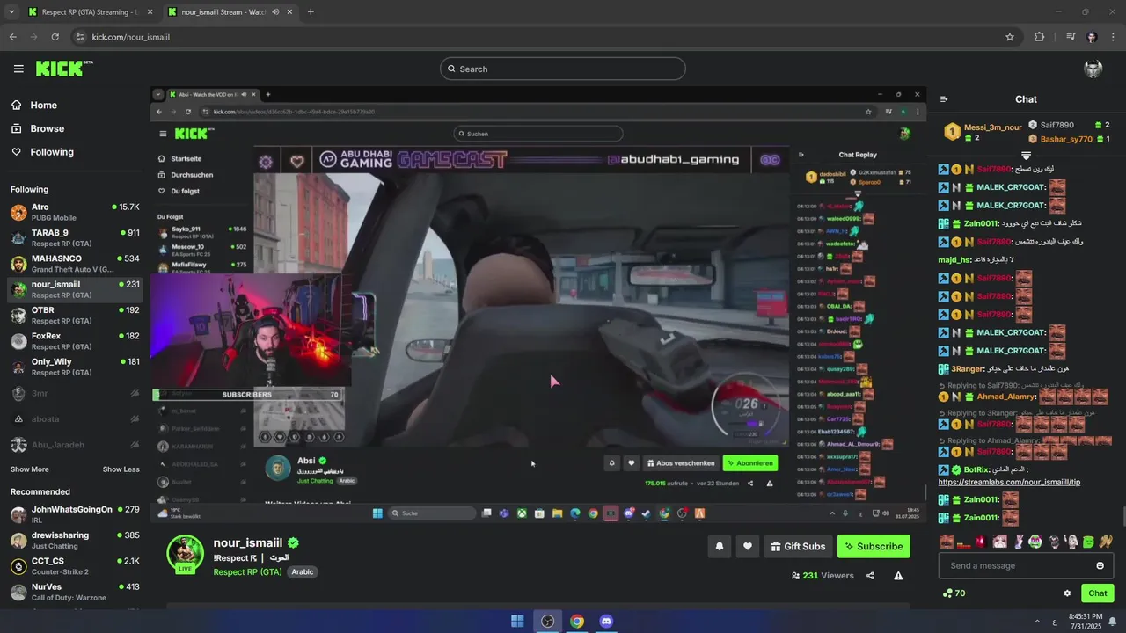Click BotRix username in chat
1126x633 pixels.
pyautogui.click(x=977, y=469)
